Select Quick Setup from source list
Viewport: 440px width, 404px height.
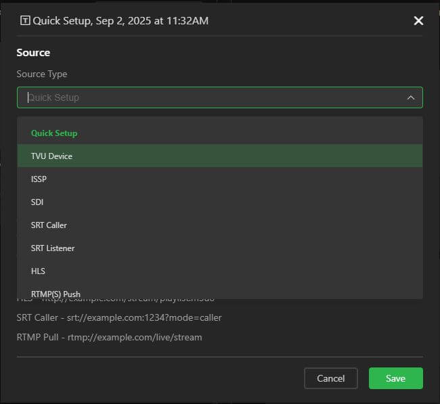click(x=54, y=133)
